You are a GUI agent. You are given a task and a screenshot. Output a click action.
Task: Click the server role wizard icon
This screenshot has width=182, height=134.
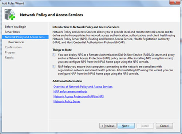pos(10,15)
